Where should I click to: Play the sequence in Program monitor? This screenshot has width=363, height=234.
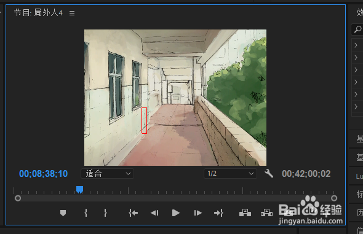coord(176,213)
